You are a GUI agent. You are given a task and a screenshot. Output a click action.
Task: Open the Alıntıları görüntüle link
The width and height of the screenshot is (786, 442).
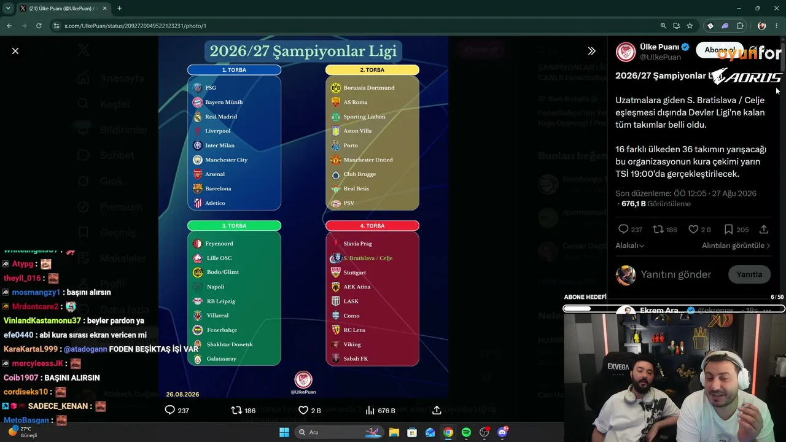(x=736, y=246)
